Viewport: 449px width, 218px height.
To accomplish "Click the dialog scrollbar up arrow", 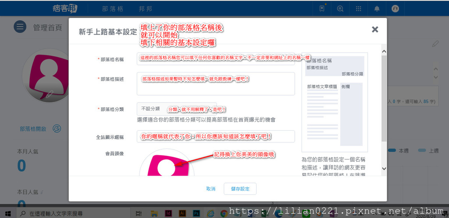I will coord(384,52).
